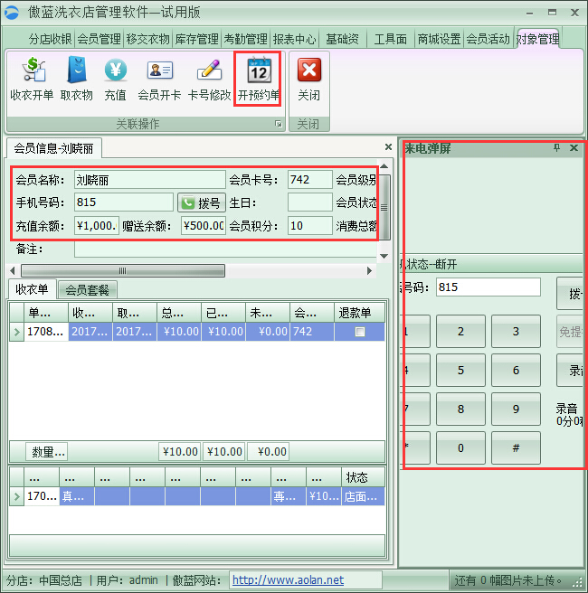Expand the first 收衣单 row using its arrow
Screen dimensions: 588x593
tap(15, 333)
